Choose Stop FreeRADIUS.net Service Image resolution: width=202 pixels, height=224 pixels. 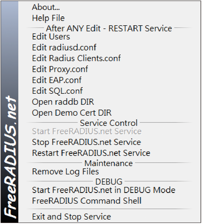tap(110, 142)
